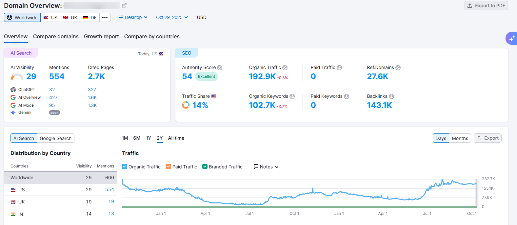Viewport: 517px width, 225px height.
Task: Select the Worldwide row in country table
Action: click(60, 178)
